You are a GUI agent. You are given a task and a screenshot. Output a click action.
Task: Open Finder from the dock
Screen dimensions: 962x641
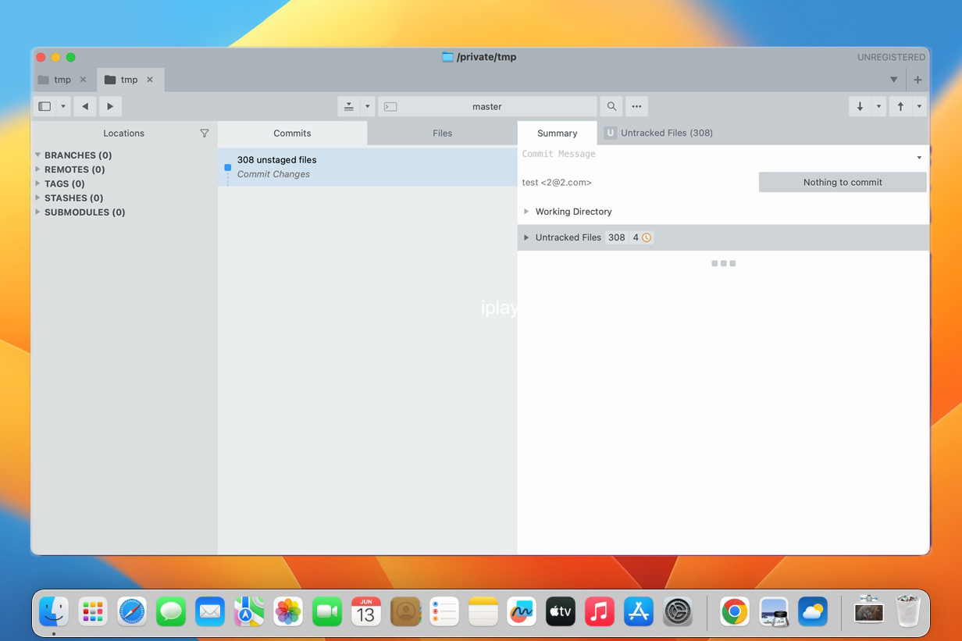click(x=54, y=612)
